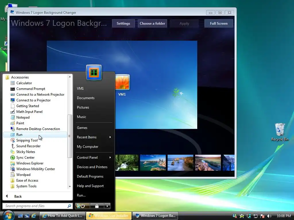Image resolution: width=294 pixels, height=220 pixels.
Task: Open Default Programs
Action: coord(90,176)
